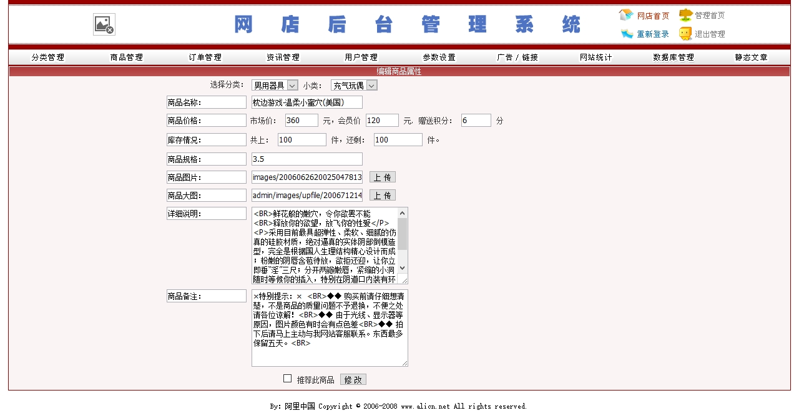This screenshot has width=799, height=413.
Task: Click the 商品备注 label box
Action: tap(207, 296)
